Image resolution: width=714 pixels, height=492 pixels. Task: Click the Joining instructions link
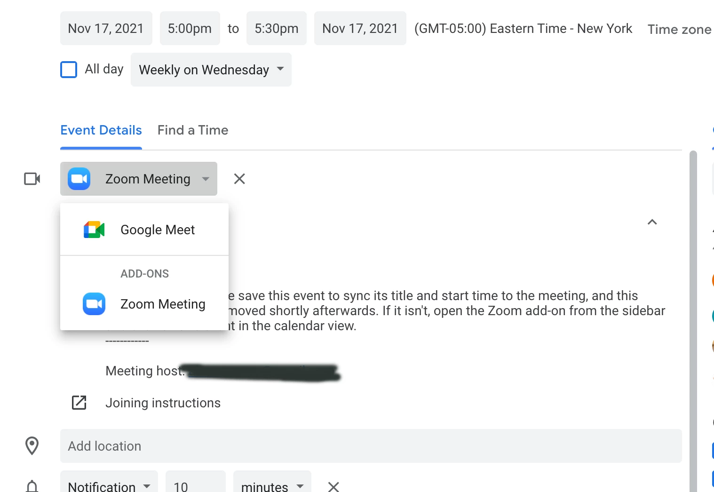click(x=163, y=403)
